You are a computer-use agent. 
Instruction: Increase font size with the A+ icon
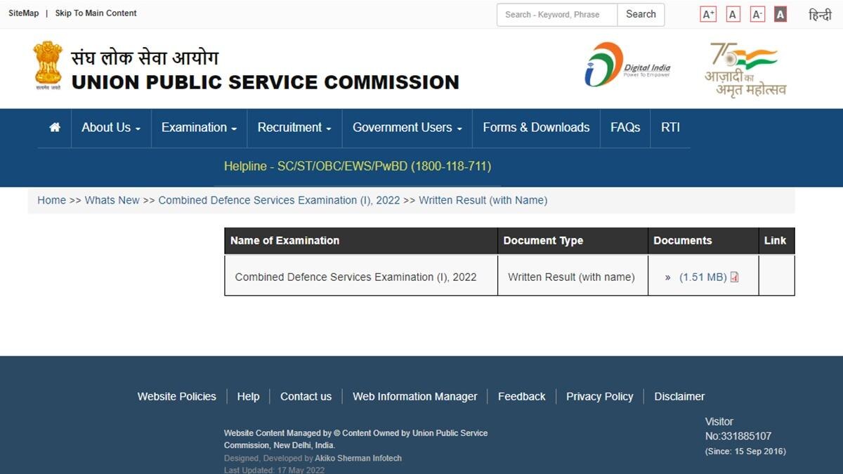pyautogui.click(x=707, y=13)
